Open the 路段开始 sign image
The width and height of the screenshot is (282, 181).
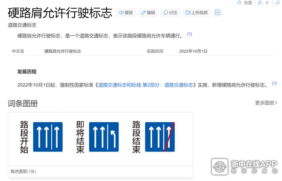48,137
